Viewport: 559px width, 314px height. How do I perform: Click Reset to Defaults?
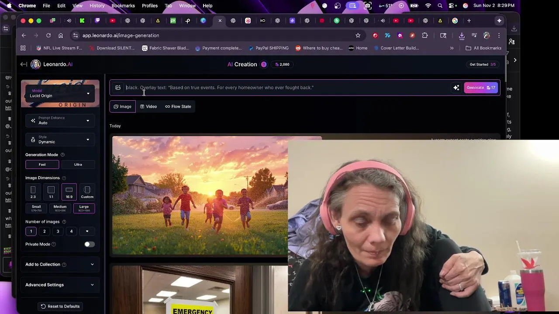(x=60, y=306)
